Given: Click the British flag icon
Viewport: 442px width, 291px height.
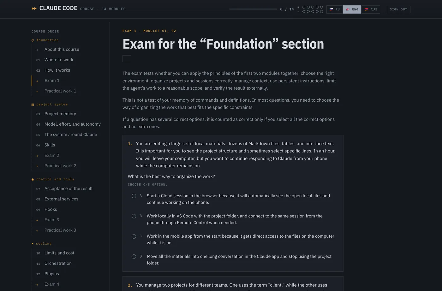Looking at the screenshot, I should point(348,9).
